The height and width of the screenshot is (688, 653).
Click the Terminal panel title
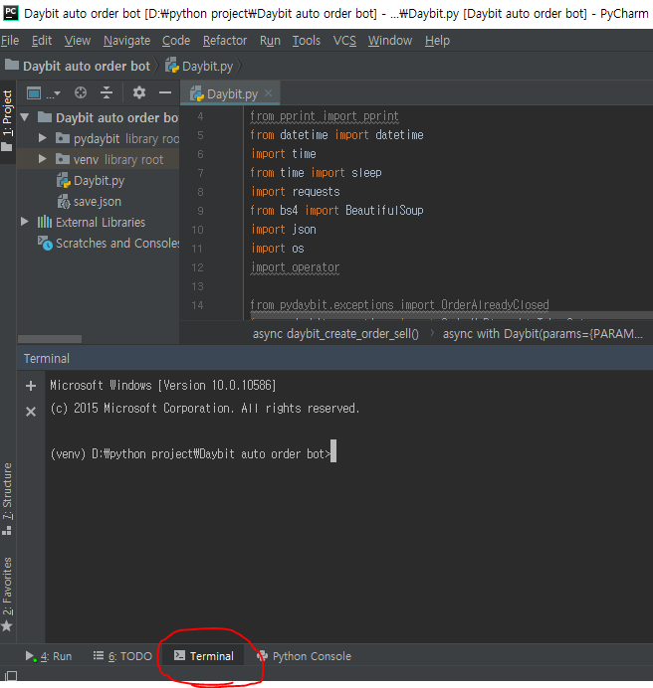47,359
